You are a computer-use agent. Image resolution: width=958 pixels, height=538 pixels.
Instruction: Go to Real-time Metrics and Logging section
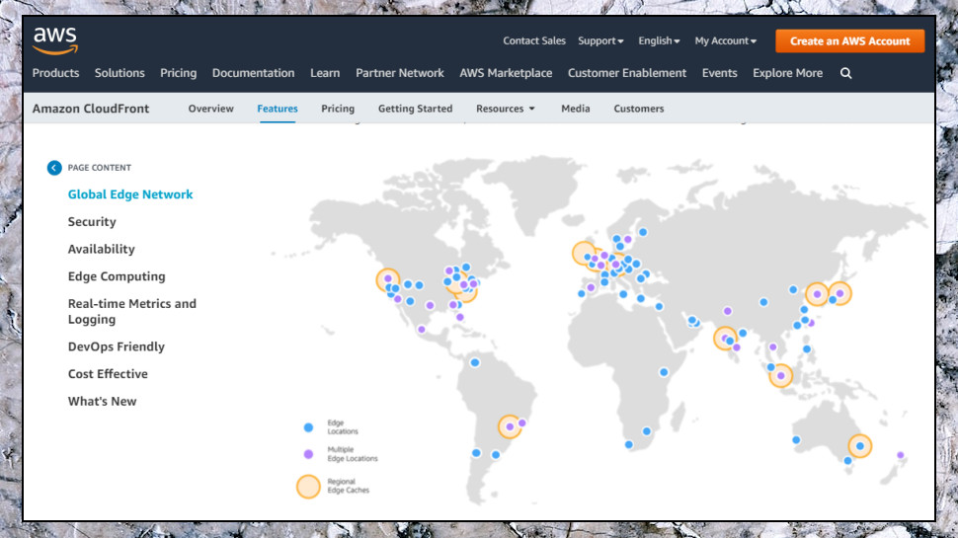[132, 311]
